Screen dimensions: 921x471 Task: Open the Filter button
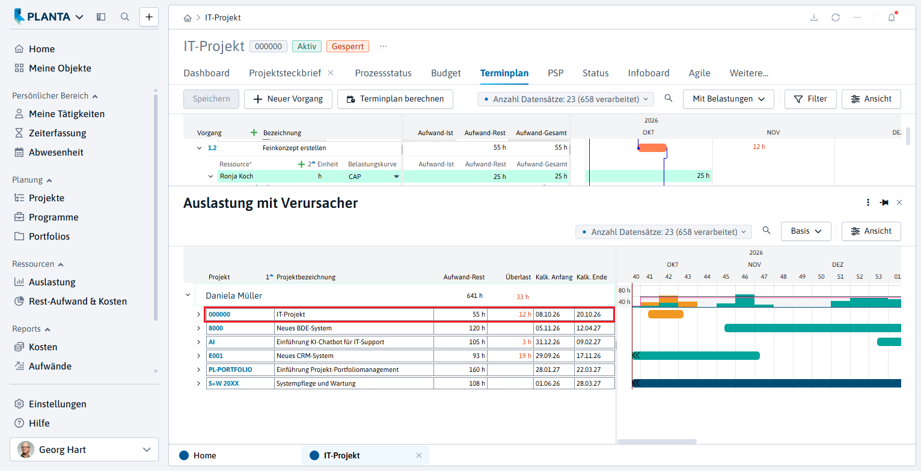tap(810, 99)
